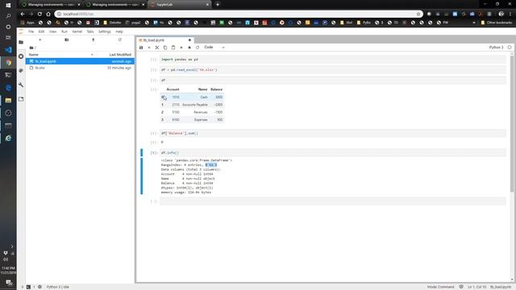The image size is (516, 290).
Task: Open a new launcher with the plus icon
Action: click(x=40, y=39)
